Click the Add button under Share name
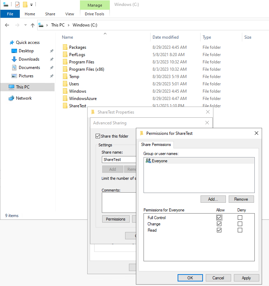 click(x=113, y=169)
